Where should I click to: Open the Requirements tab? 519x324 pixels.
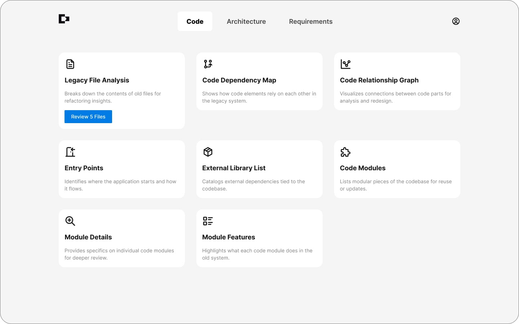[x=311, y=22]
